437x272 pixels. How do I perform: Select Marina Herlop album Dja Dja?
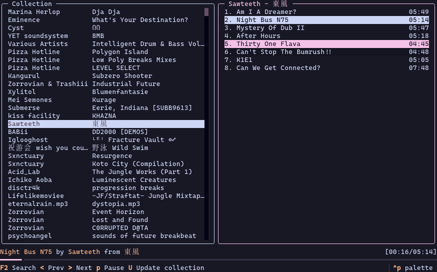click(106, 12)
